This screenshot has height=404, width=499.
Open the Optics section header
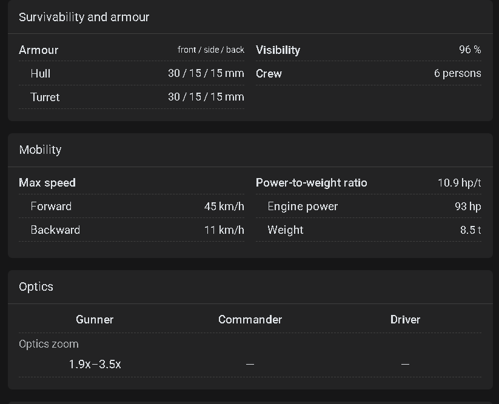(36, 286)
